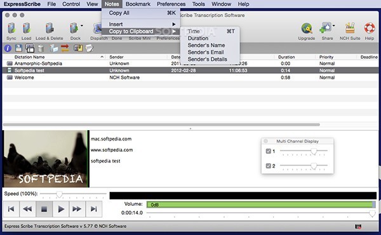Click the Load dictation icon

pos(26,28)
